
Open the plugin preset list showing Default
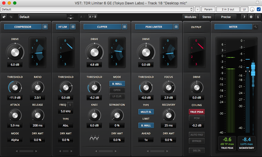pos(43,17)
